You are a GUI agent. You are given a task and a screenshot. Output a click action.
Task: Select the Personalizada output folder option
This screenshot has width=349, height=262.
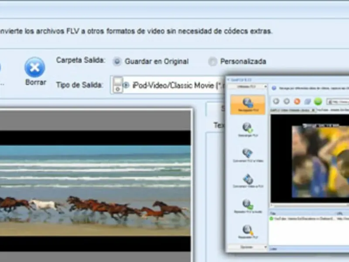click(212, 62)
